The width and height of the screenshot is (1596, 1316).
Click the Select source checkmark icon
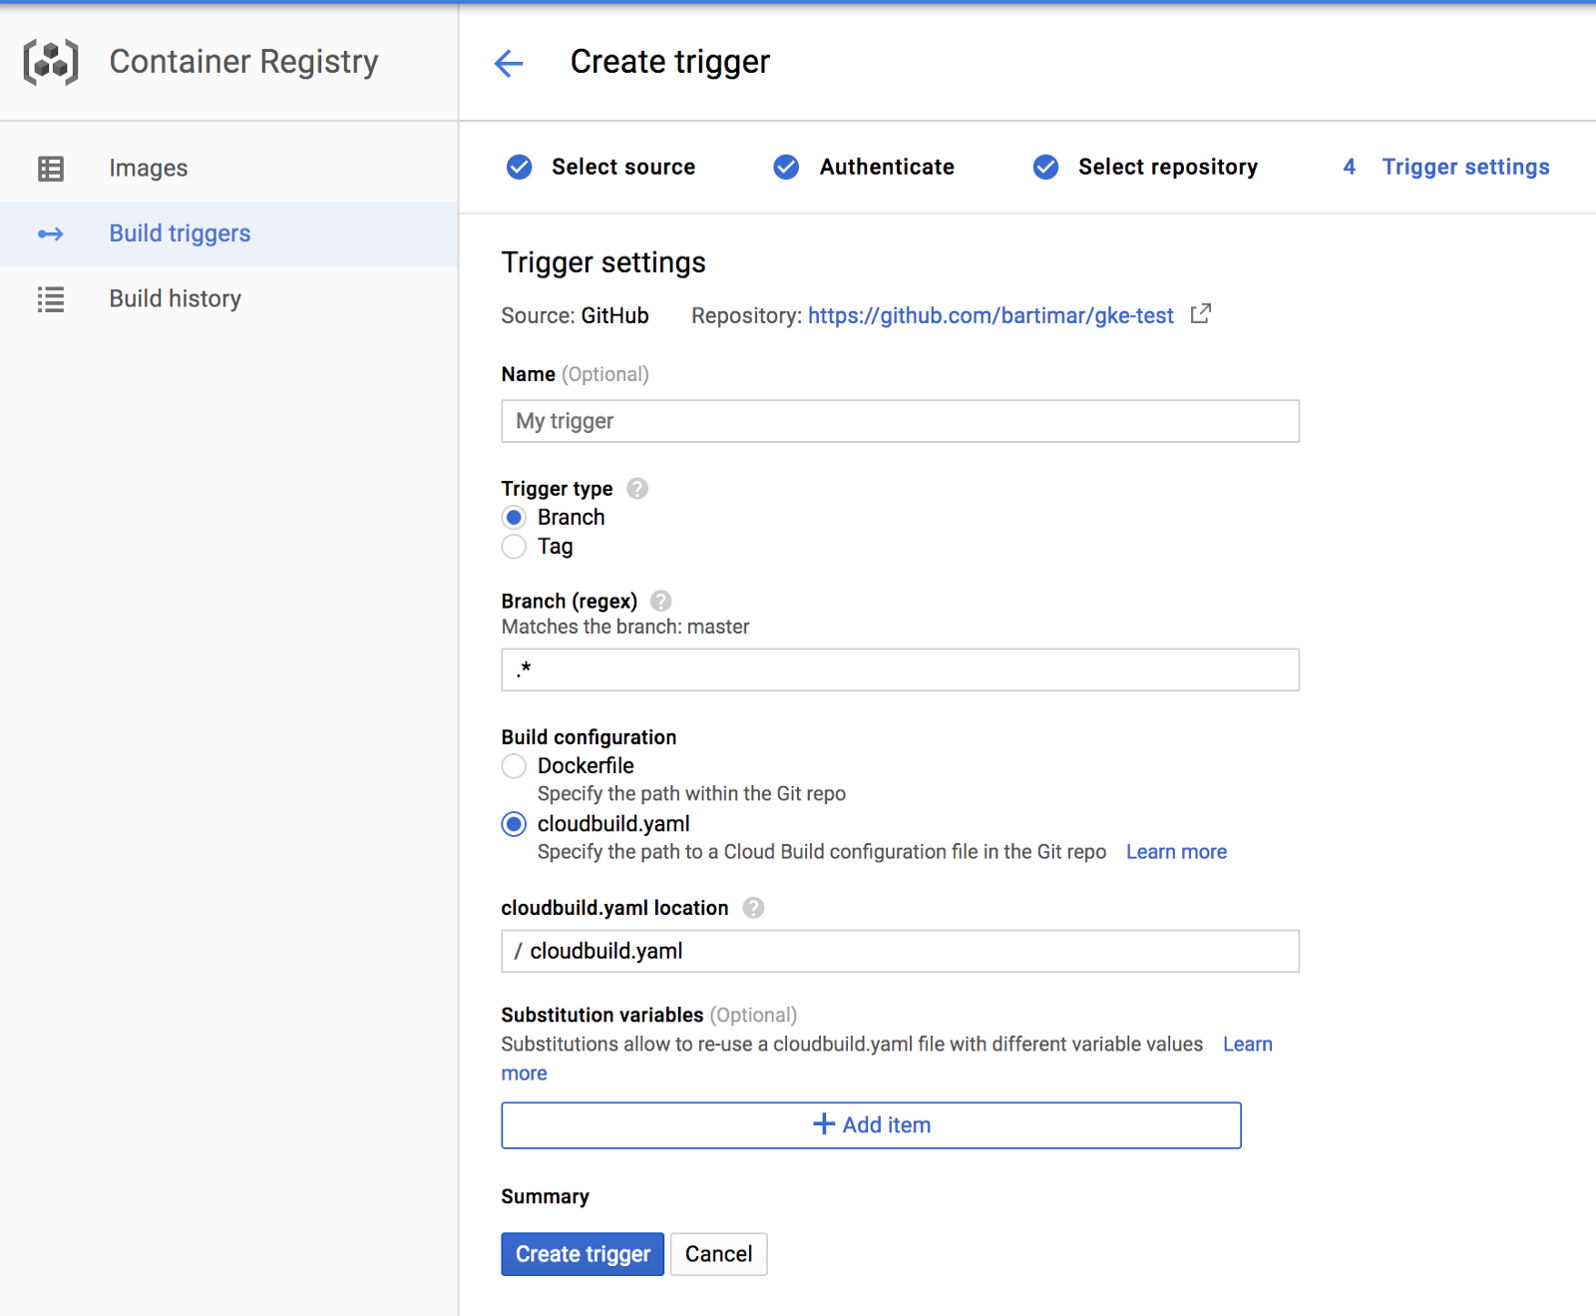point(519,168)
